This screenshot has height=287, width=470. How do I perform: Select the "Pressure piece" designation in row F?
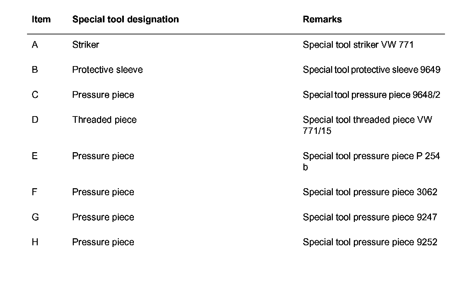pyautogui.click(x=103, y=192)
